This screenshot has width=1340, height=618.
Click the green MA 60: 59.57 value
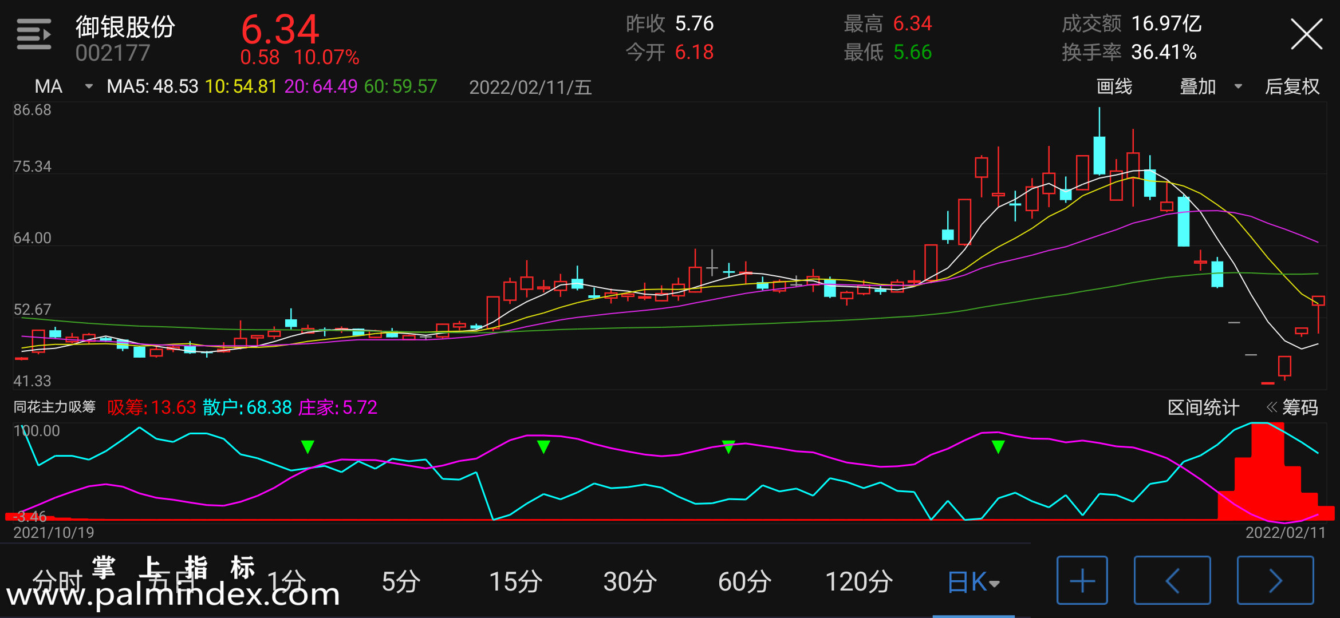tap(401, 86)
